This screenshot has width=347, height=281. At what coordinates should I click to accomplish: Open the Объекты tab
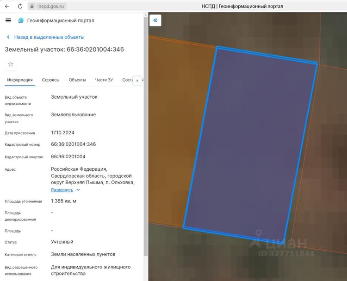pyautogui.click(x=77, y=80)
